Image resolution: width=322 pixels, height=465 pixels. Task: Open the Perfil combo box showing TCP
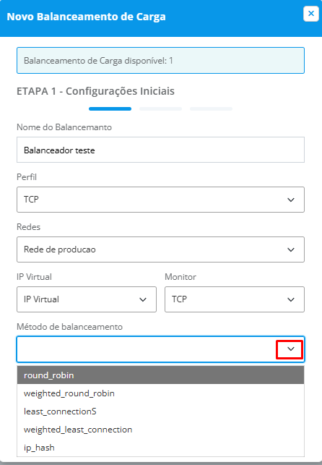[x=160, y=200]
